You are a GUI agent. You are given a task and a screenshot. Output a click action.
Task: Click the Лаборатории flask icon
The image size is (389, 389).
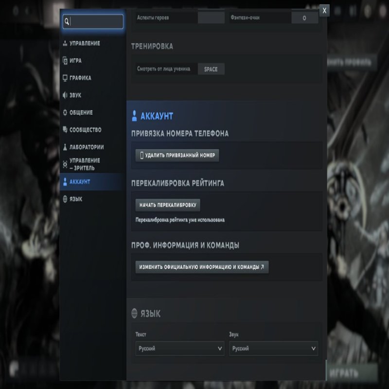click(x=65, y=147)
